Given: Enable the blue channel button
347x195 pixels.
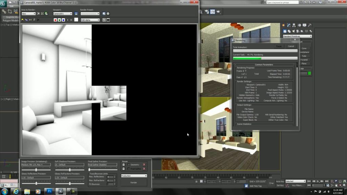Looking at the screenshot, I should tap(63, 20).
